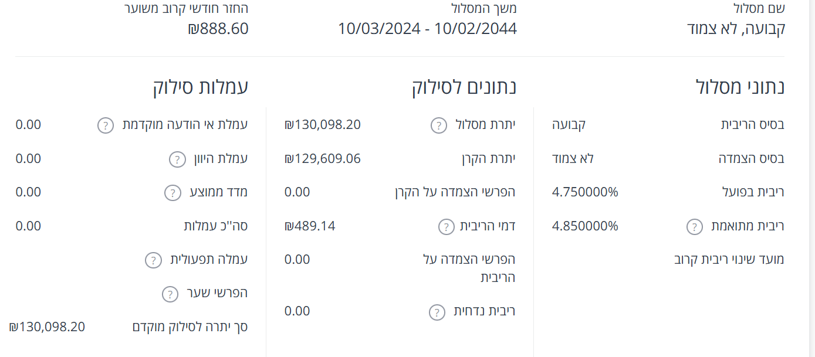The width and height of the screenshot is (815, 357).
Task: Open the help icon for עמלה תפעולית
Action: click(x=153, y=259)
